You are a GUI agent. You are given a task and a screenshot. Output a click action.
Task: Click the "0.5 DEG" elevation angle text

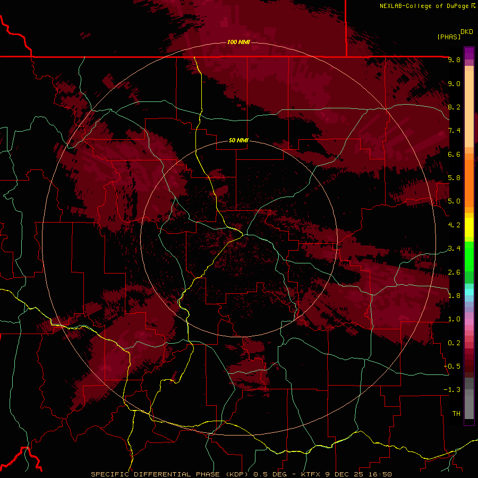[270, 474]
